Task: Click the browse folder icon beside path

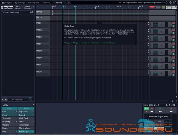Action: (33, 12)
